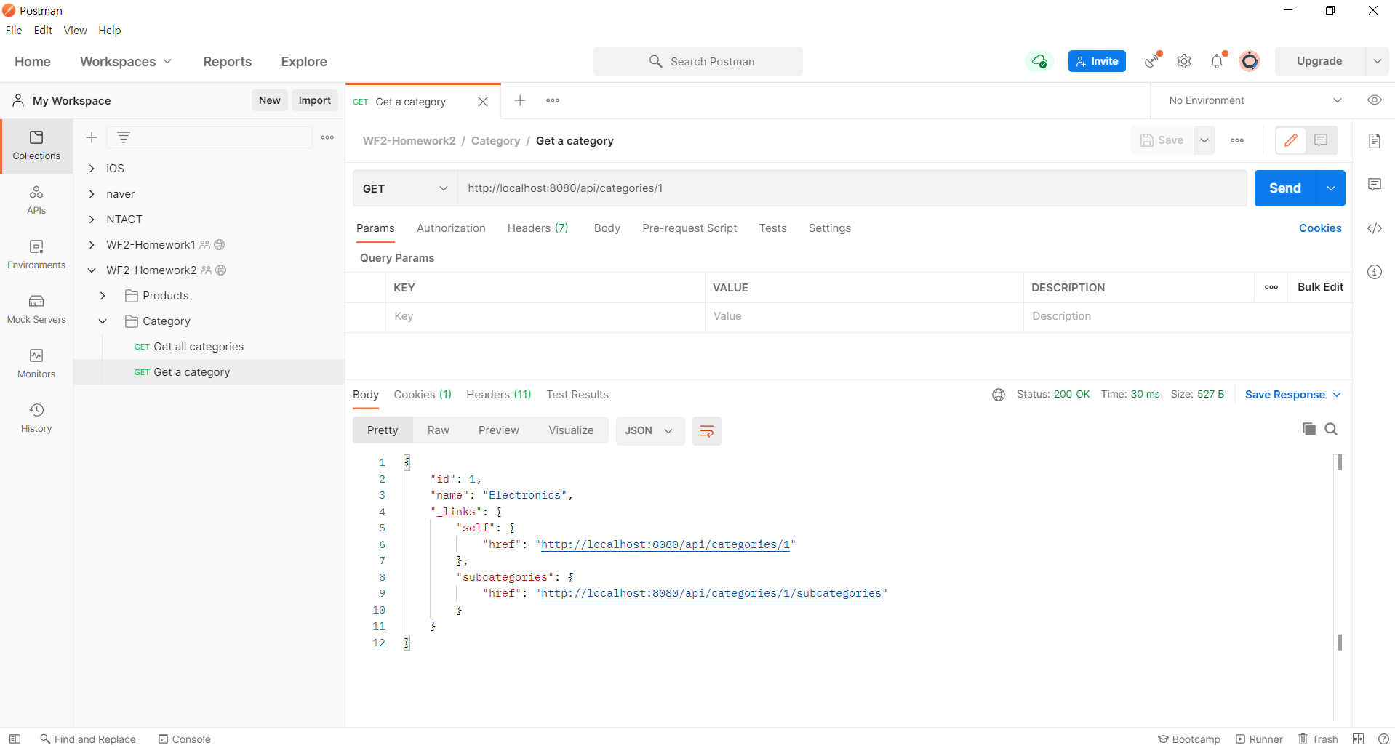The width and height of the screenshot is (1395, 748).
Task: Open the Upgrade dropdown arrow
Action: (x=1378, y=61)
